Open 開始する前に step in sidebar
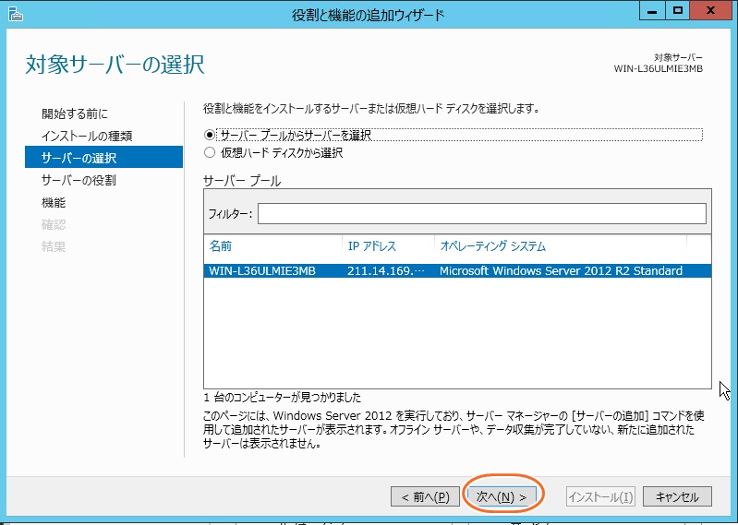 coord(75,113)
